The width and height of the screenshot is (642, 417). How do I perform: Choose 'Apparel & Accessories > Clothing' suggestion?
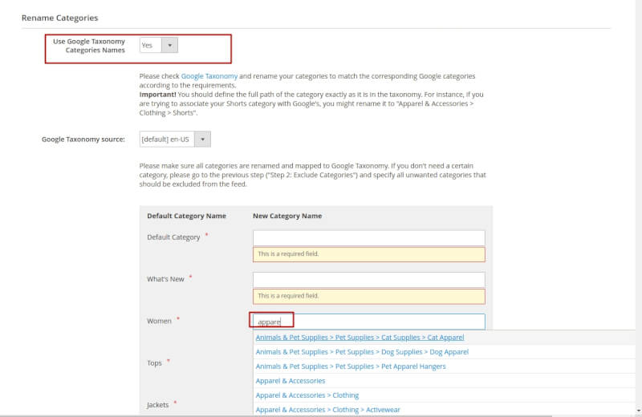(x=307, y=395)
